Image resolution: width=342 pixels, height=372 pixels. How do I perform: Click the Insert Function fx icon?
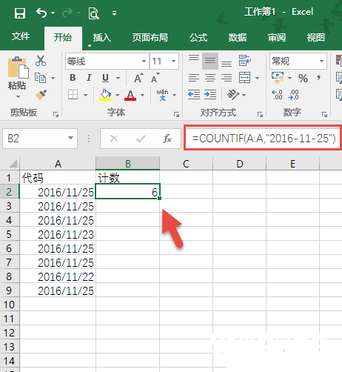(167, 139)
